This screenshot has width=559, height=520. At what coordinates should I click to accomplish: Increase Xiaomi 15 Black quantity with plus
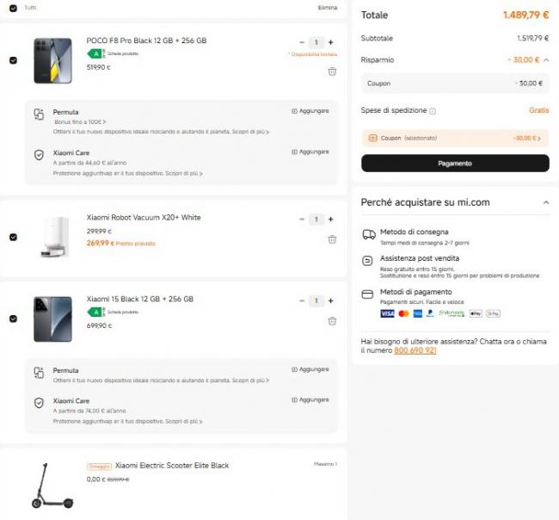point(331,300)
